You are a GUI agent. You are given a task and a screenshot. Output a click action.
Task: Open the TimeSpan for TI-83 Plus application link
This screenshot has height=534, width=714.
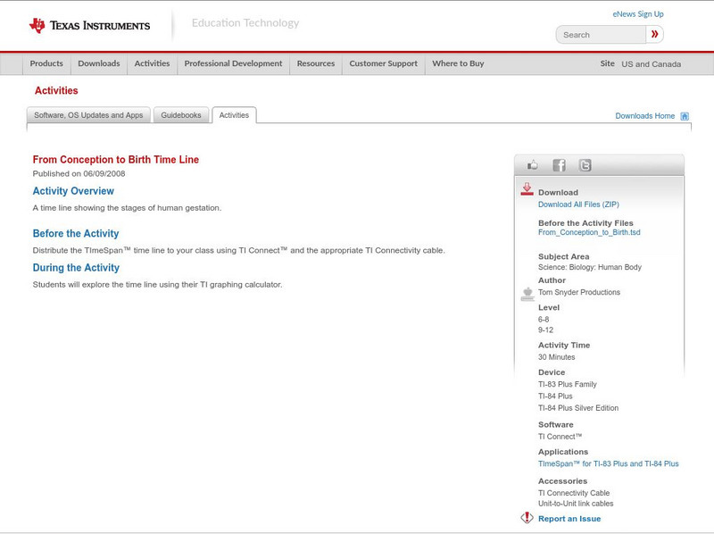[608, 464]
